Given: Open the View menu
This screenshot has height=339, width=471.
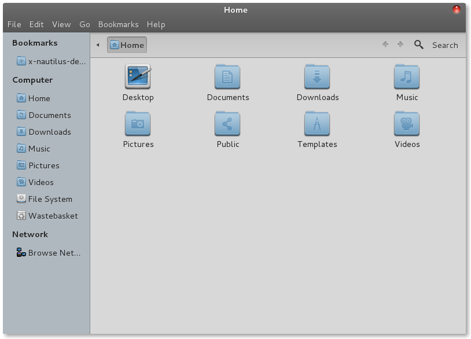Looking at the screenshot, I should click(x=61, y=24).
